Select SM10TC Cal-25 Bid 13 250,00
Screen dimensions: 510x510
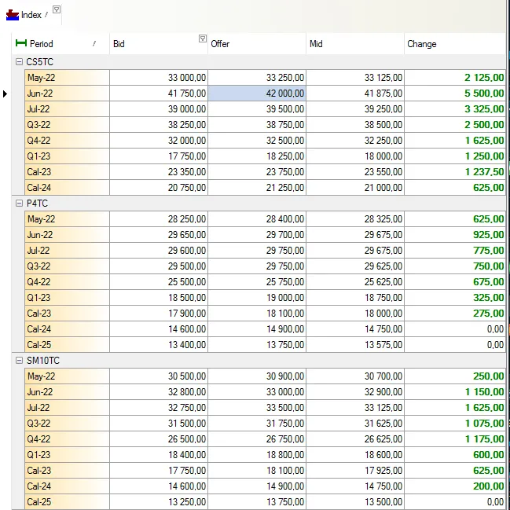[x=159, y=501]
